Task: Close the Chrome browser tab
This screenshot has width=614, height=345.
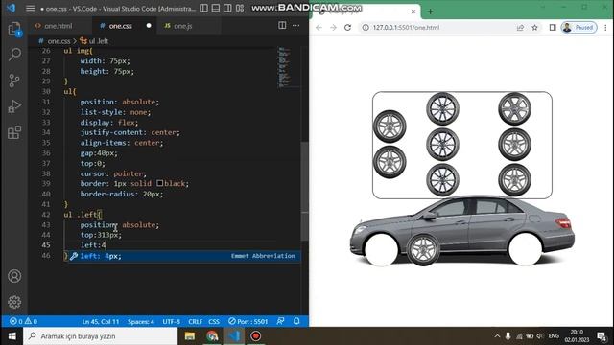Action: tap(413, 11)
